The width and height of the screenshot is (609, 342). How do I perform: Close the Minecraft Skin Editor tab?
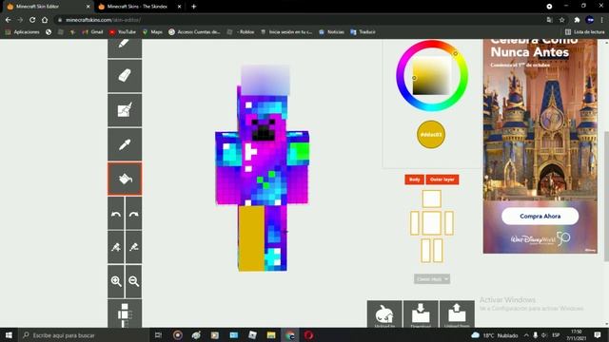pos(88,7)
